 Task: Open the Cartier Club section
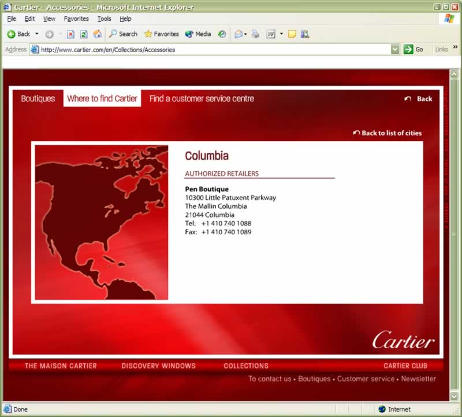[x=405, y=366]
